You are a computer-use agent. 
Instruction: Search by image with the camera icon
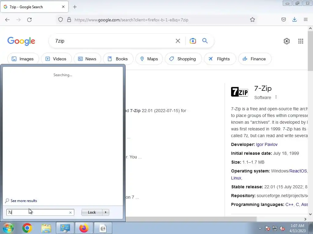pos(193,41)
